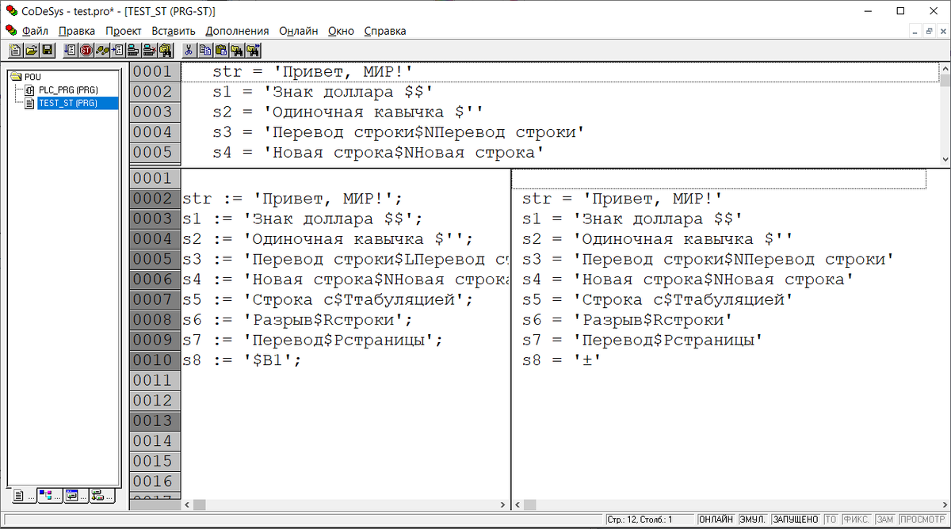Viewport: 951px width, 529px height.
Task: Start the program with the Run icon
Action: click(71, 51)
